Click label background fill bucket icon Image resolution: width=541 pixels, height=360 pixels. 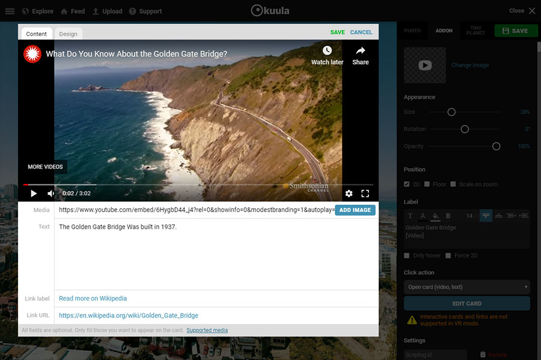tap(435, 216)
